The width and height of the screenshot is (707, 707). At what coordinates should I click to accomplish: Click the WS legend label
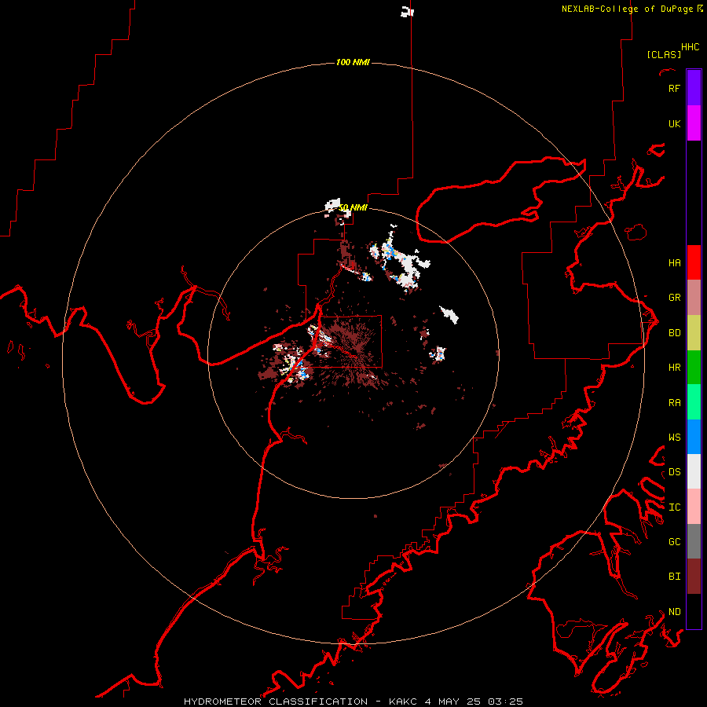click(674, 438)
